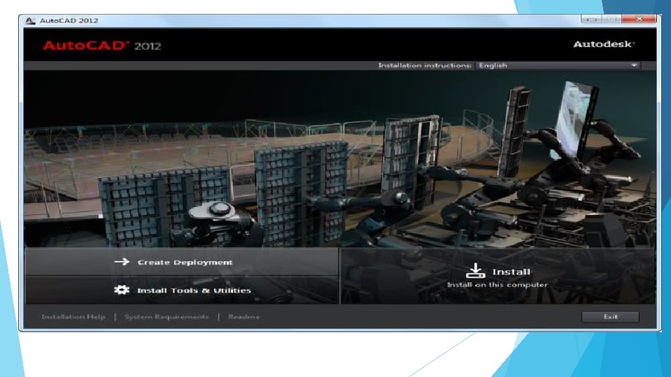This screenshot has width=671, height=377.
Task: Click the arrow icon beside Create Deployment
Action: [122, 262]
